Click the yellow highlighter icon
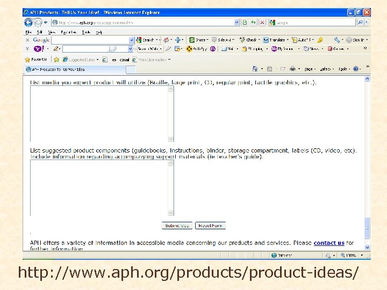 (320, 40)
